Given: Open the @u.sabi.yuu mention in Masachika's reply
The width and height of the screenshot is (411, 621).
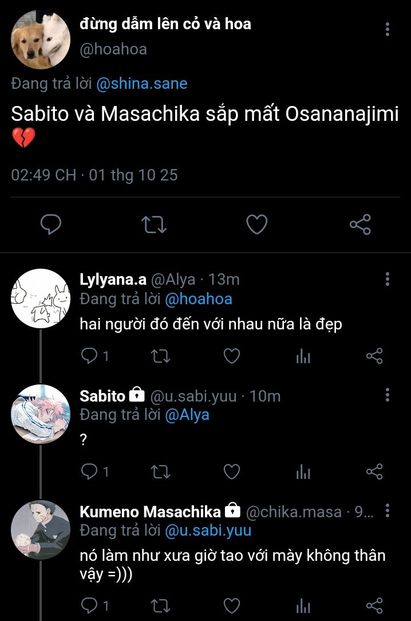Looking at the screenshot, I should tap(208, 530).
